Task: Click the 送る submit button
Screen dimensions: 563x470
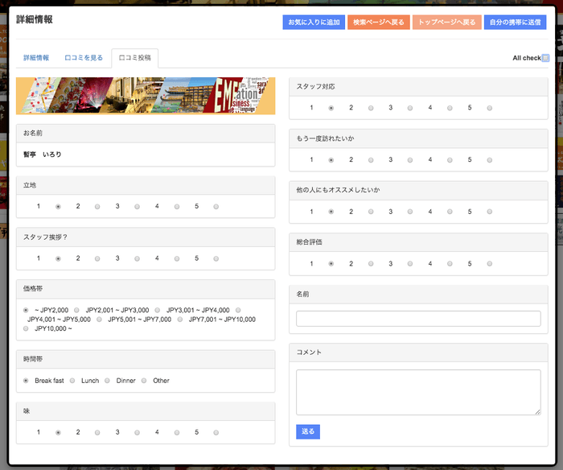Action: pyautogui.click(x=308, y=432)
